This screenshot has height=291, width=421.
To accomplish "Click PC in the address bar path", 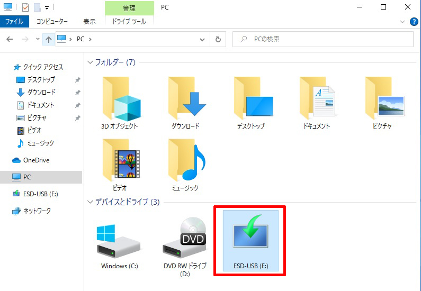I will (x=80, y=39).
